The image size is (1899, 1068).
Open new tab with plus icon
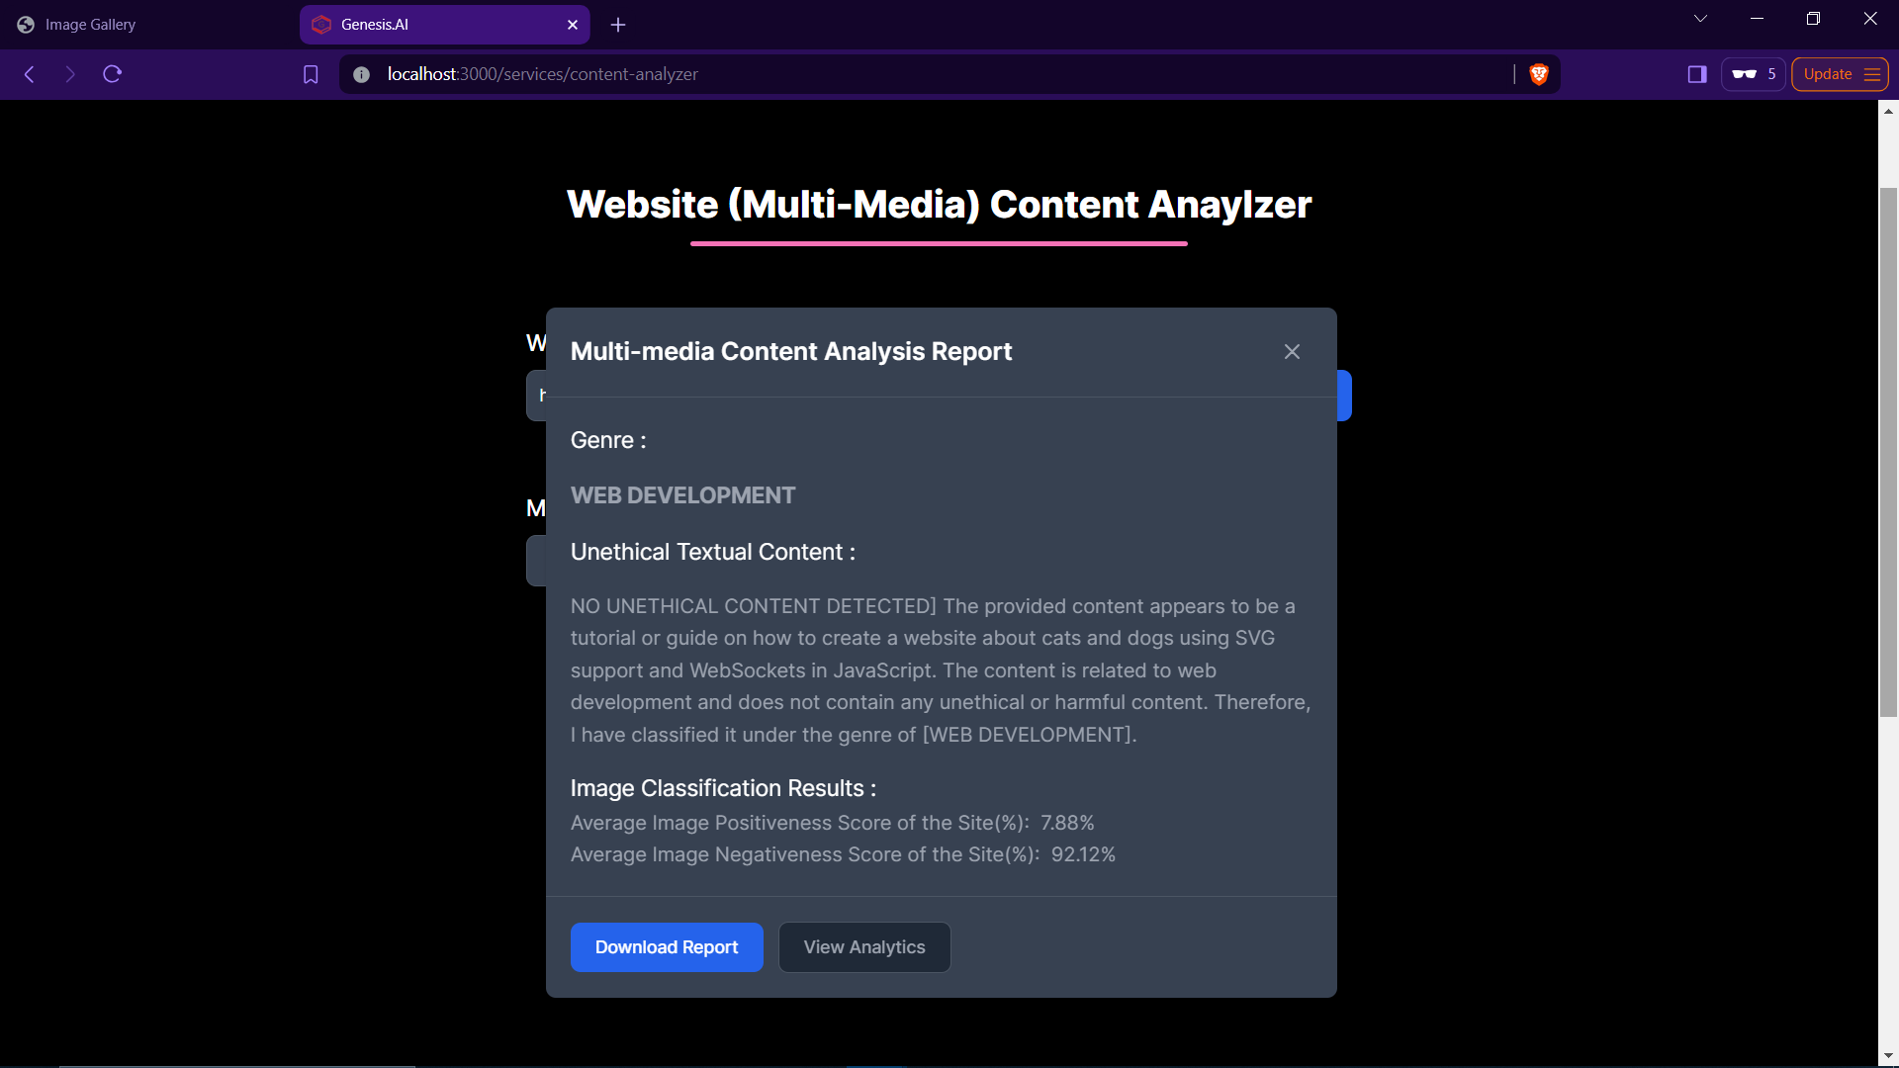[618, 25]
